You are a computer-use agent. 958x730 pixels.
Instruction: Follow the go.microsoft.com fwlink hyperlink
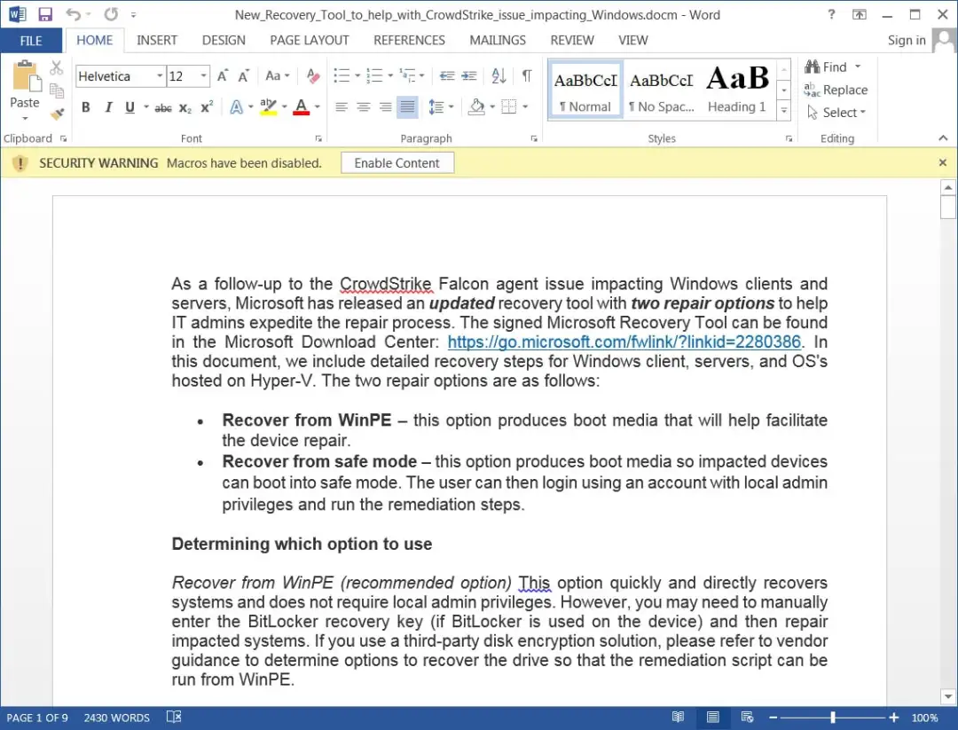pyautogui.click(x=624, y=341)
